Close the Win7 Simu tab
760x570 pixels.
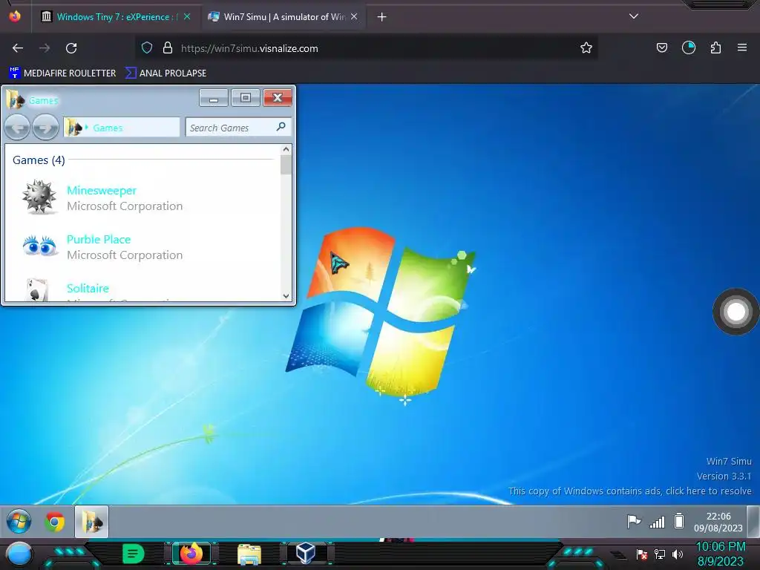pyautogui.click(x=354, y=16)
